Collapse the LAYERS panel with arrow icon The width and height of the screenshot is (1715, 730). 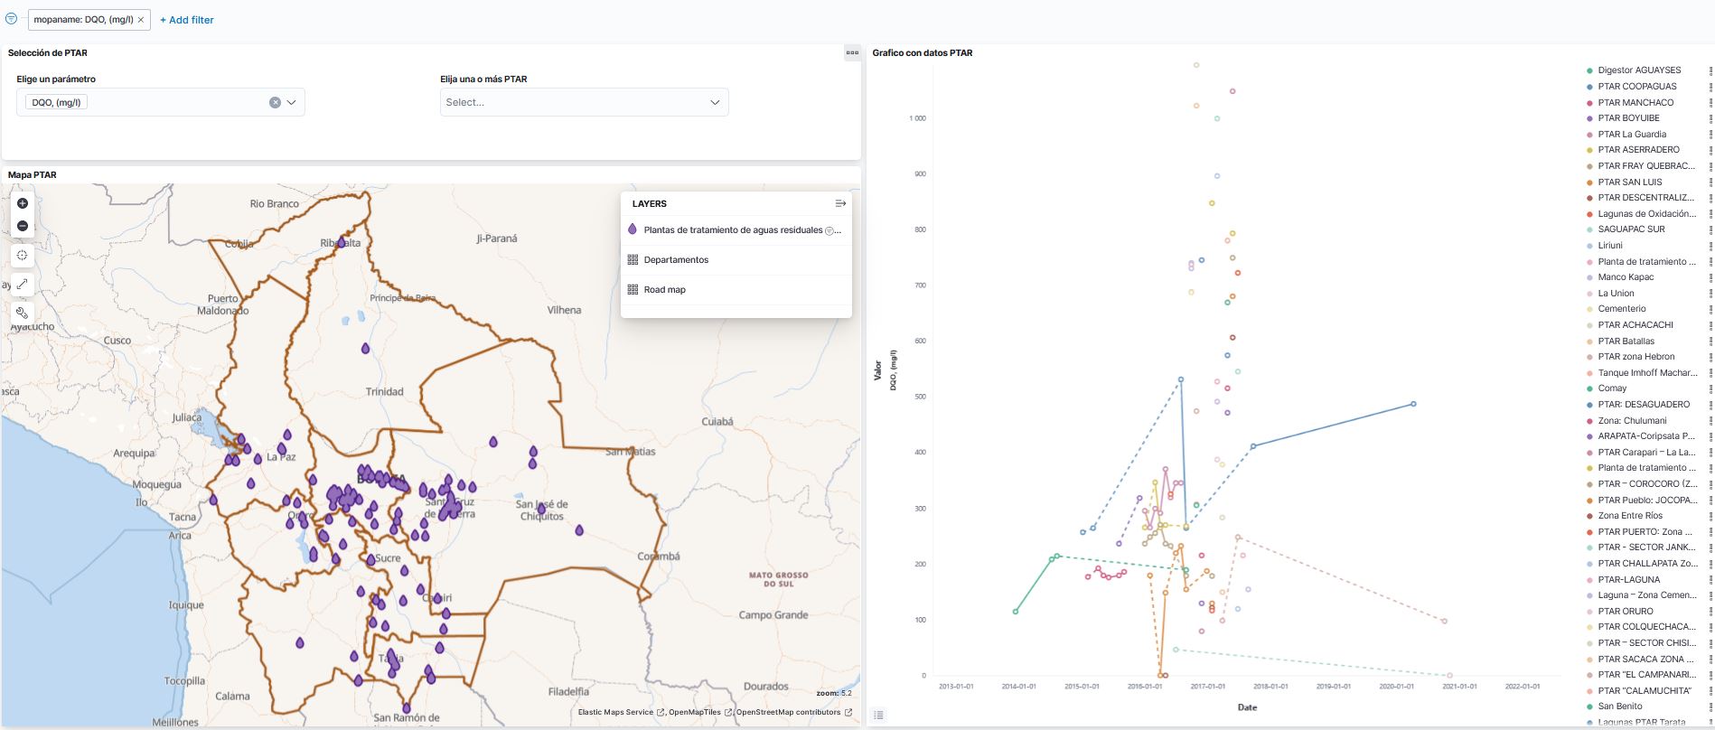(839, 204)
